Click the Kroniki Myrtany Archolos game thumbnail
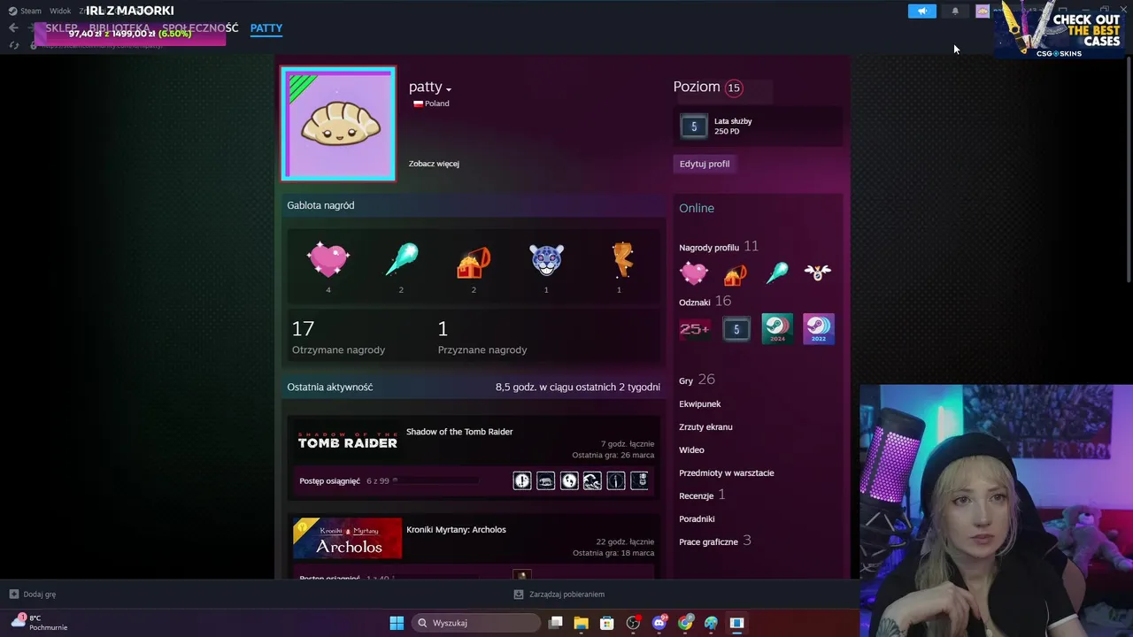This screenshot has width=1133, height=637. [x=347, y=539]
